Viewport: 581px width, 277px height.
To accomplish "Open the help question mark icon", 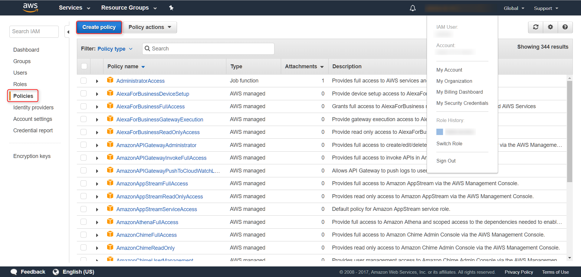I will tap(565, 27).
